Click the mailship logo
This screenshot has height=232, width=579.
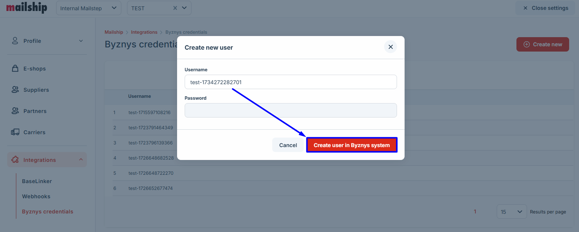point(27,8)
